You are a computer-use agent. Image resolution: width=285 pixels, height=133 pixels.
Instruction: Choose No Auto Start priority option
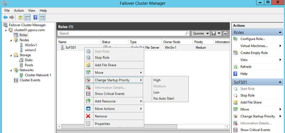[x=166, y=98]
